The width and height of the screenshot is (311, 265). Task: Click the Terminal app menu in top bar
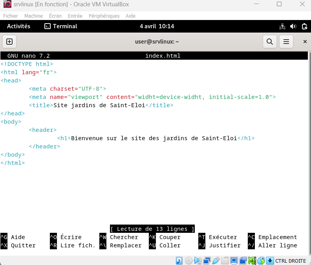(x=61, y=26)
